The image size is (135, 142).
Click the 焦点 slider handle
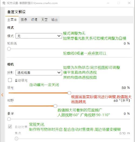pos(16,138)
